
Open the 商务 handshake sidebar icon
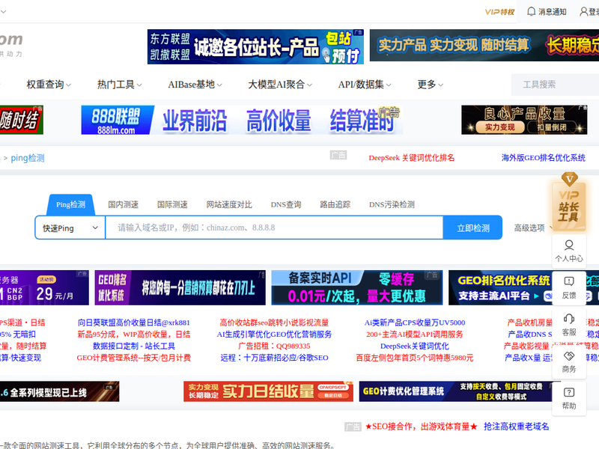click(x=569, y=361)
